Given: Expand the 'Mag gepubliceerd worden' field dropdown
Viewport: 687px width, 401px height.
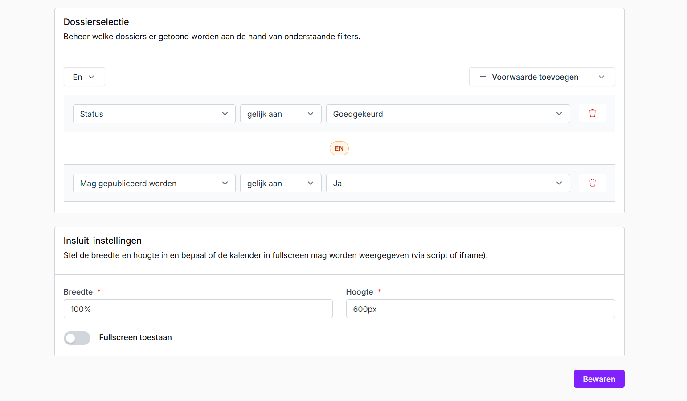Looking at the screenshot, I should coord(154,184).
